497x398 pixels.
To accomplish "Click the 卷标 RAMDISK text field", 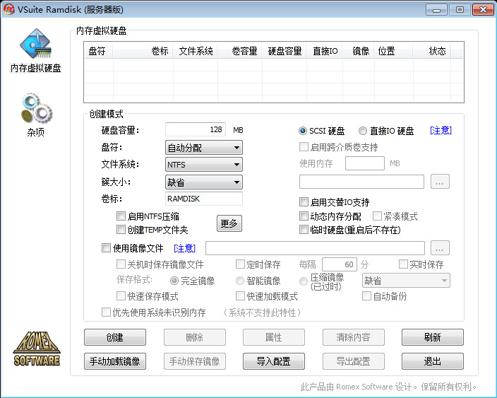I will pos(203,199).
